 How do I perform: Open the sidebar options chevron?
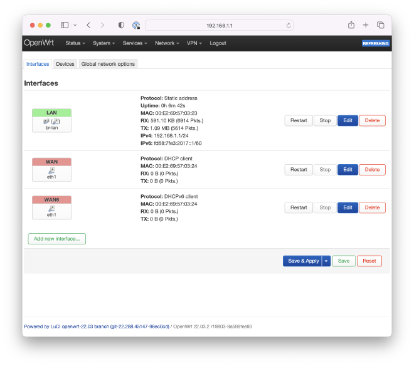(75, 25)
